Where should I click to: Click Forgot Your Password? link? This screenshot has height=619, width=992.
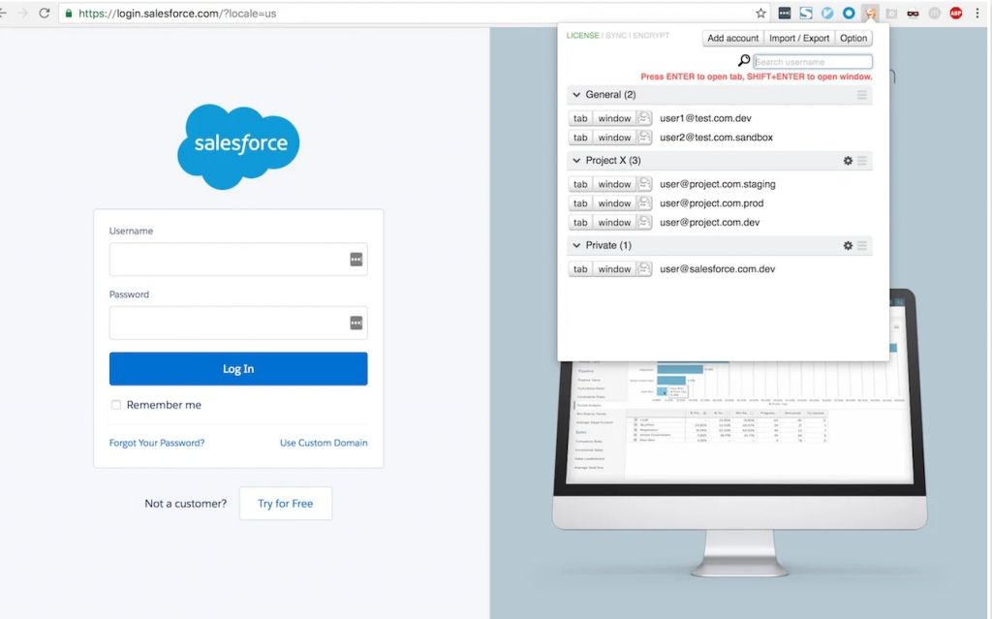coord(157,443)
